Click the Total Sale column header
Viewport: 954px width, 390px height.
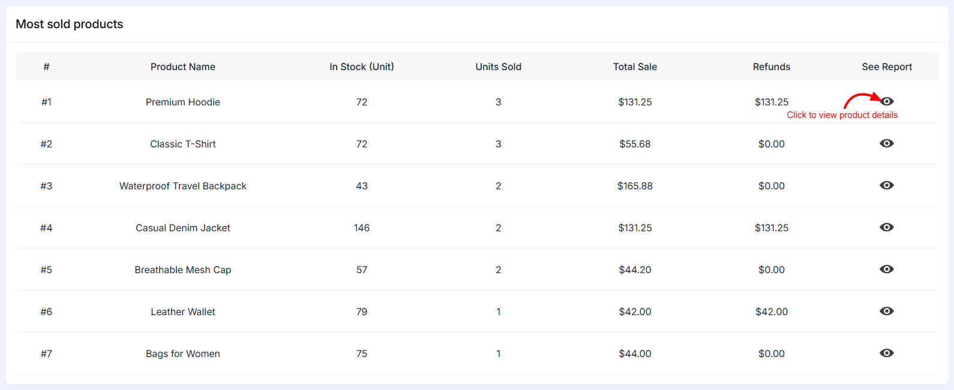click(635, 66)
